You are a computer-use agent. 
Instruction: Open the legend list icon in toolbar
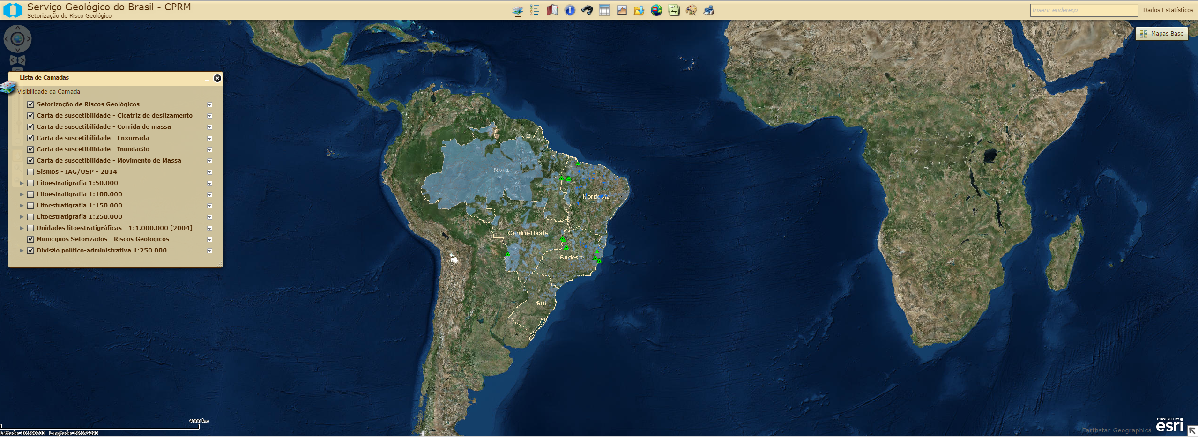coord(535,10)
